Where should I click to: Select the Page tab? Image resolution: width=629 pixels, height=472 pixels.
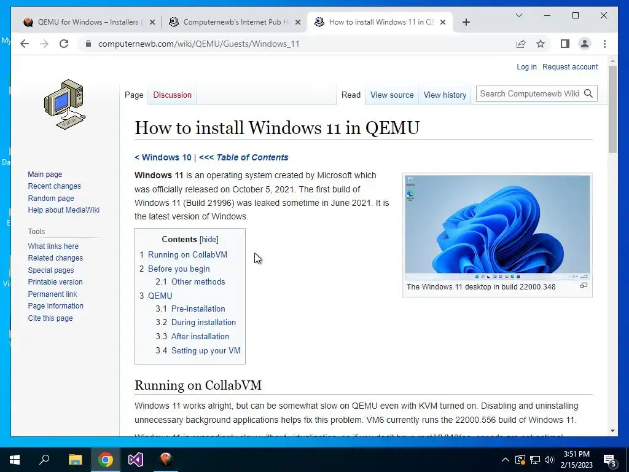tap(134, 95)
